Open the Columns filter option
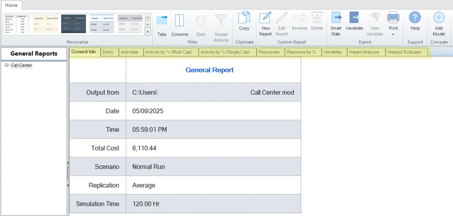Screen dimensions: 453x216 180,25
